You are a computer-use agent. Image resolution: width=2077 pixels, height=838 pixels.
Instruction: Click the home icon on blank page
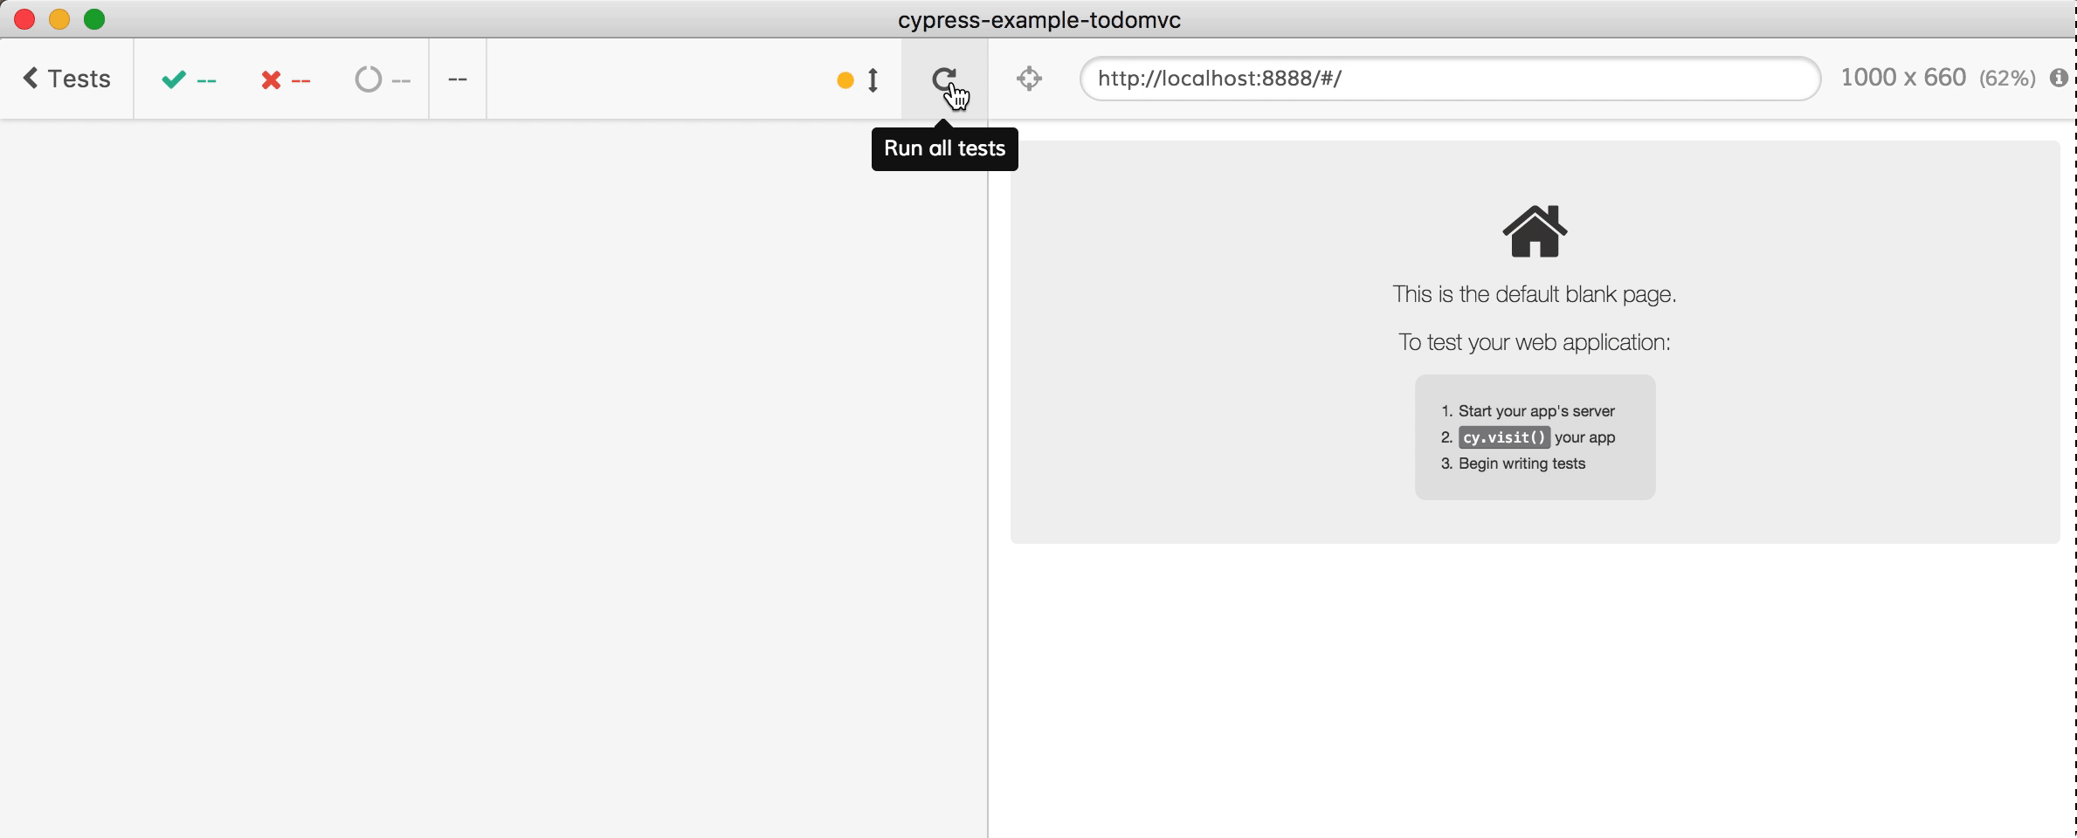click(x=1534, y=231)
